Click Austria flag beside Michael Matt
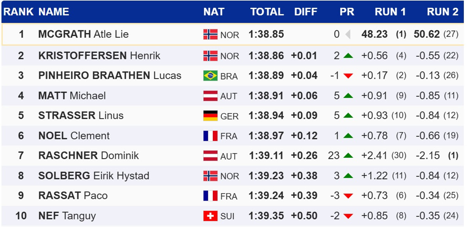Image resolution: width=467 pixels, height=227 pixels. [x=210, y=96]
